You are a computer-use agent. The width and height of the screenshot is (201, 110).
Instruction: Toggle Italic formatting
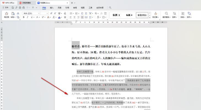[x=27, y=17]
